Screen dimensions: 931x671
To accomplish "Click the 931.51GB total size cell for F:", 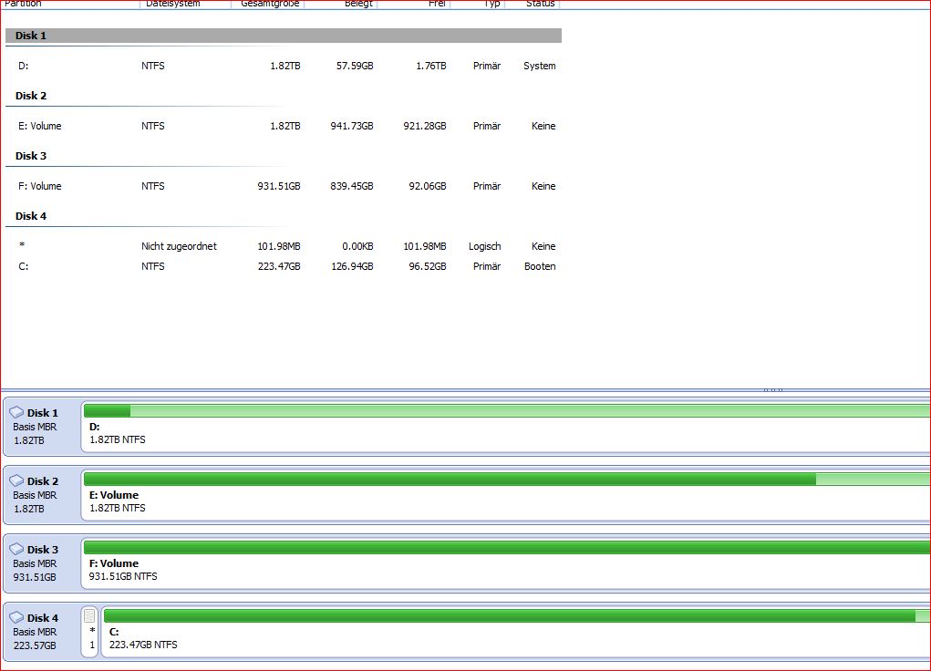I will [278, 186].
